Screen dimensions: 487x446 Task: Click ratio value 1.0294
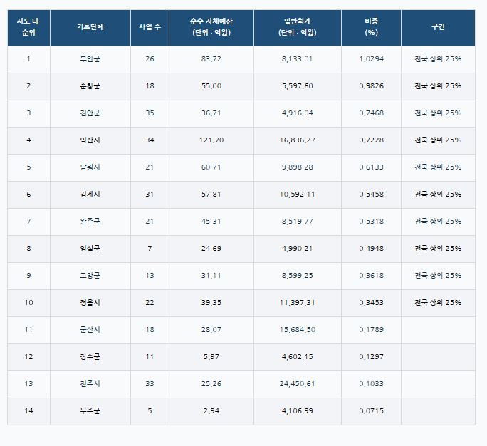371,59
